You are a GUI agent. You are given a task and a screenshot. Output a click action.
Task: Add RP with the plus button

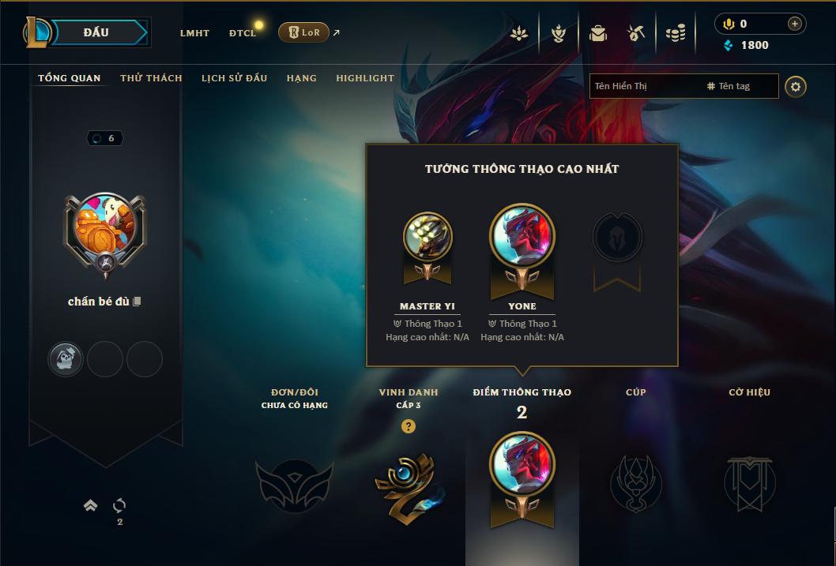tap(794, 24)
